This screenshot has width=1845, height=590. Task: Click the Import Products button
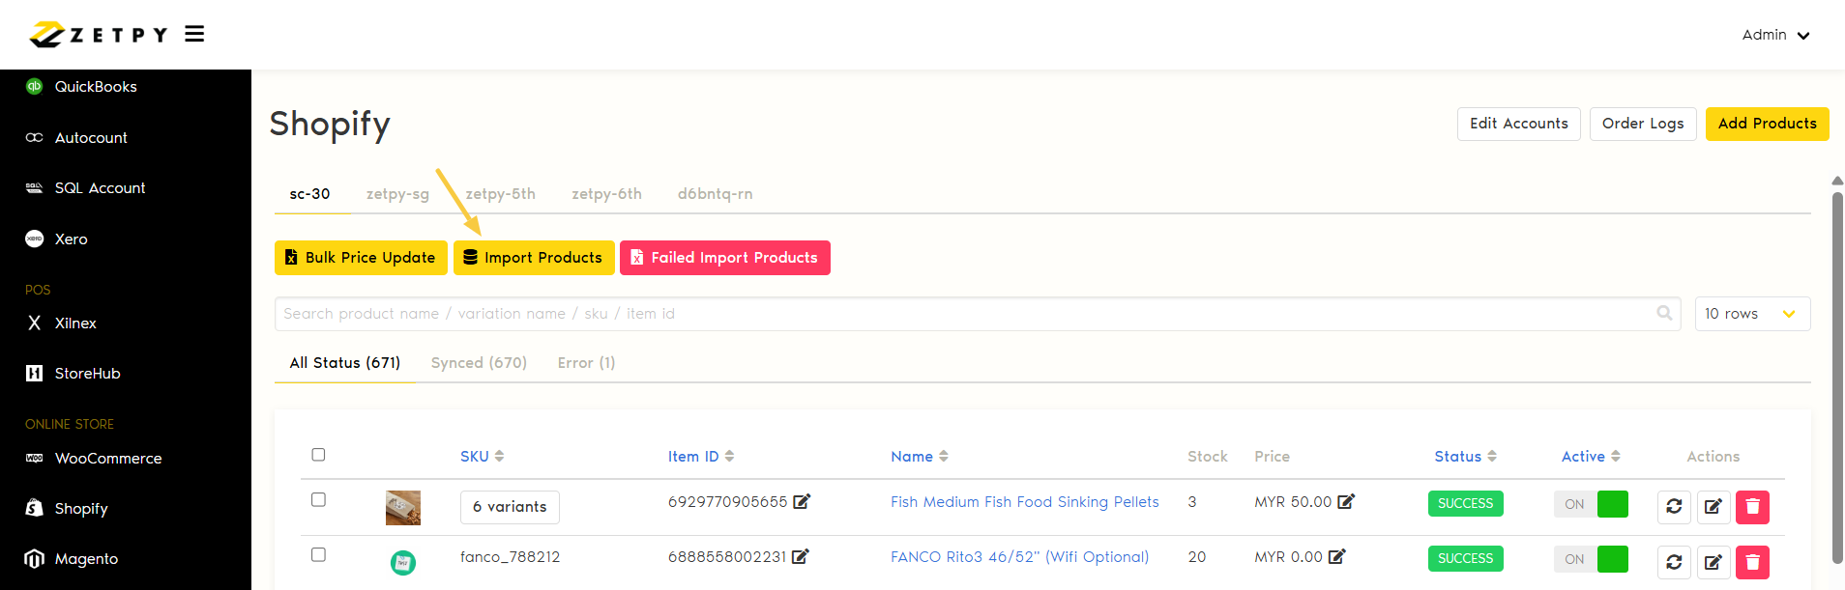pos(534,258)
